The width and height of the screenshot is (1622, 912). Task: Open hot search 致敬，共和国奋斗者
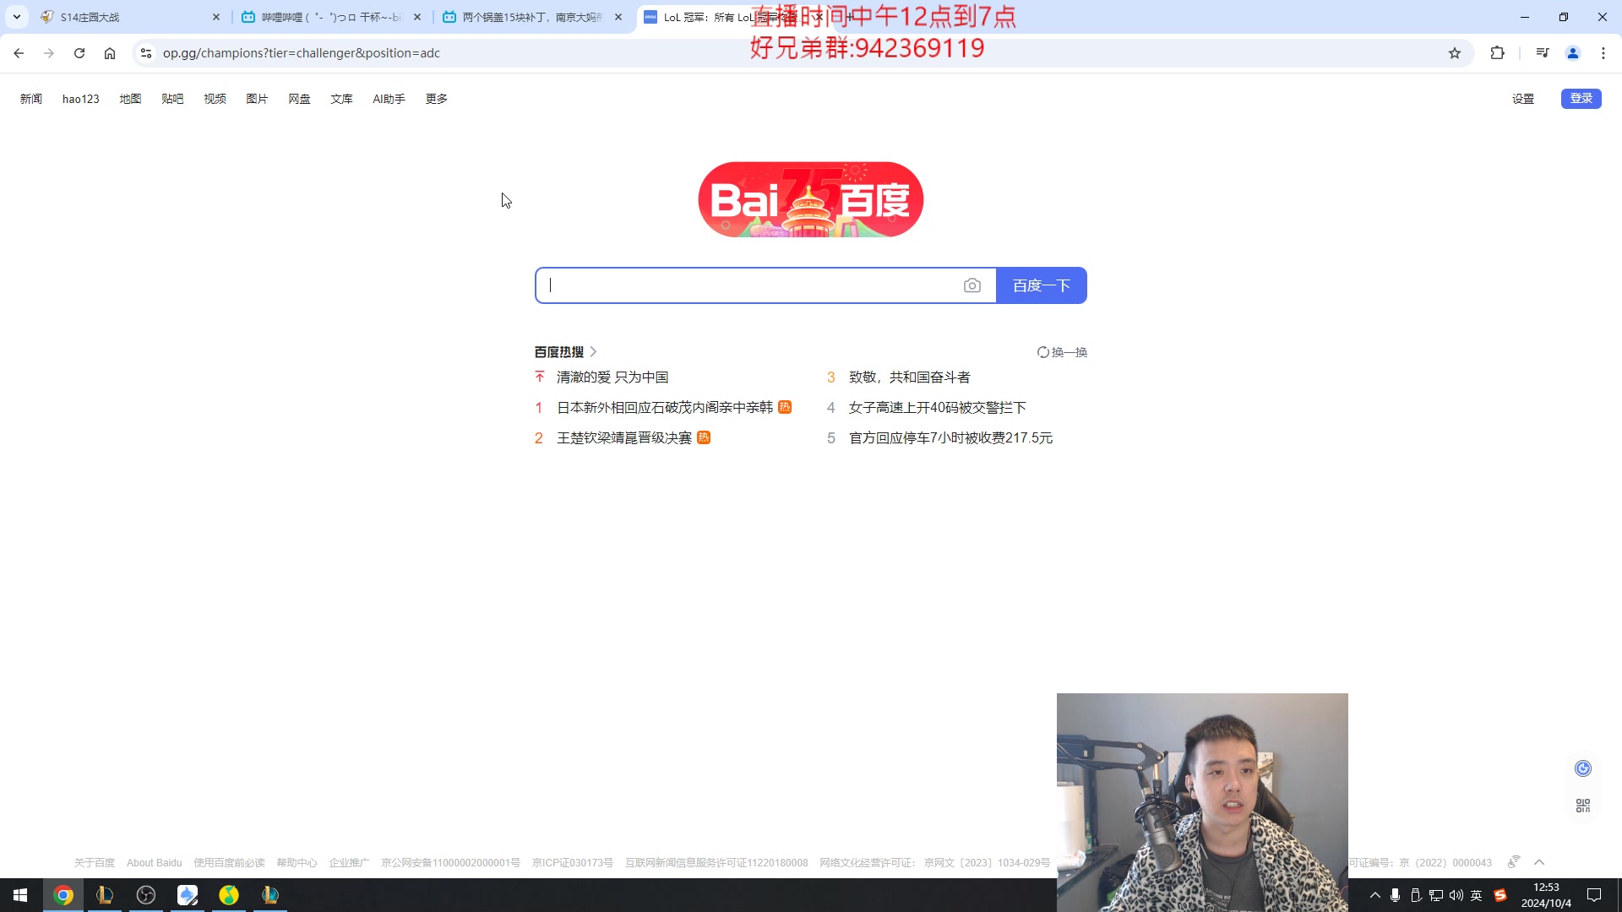(x=910, y=377)
